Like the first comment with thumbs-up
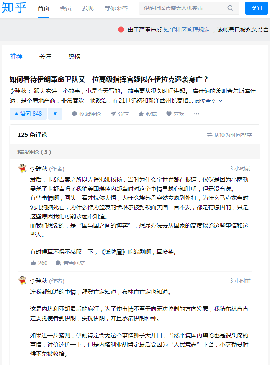 tap(33, 263)
